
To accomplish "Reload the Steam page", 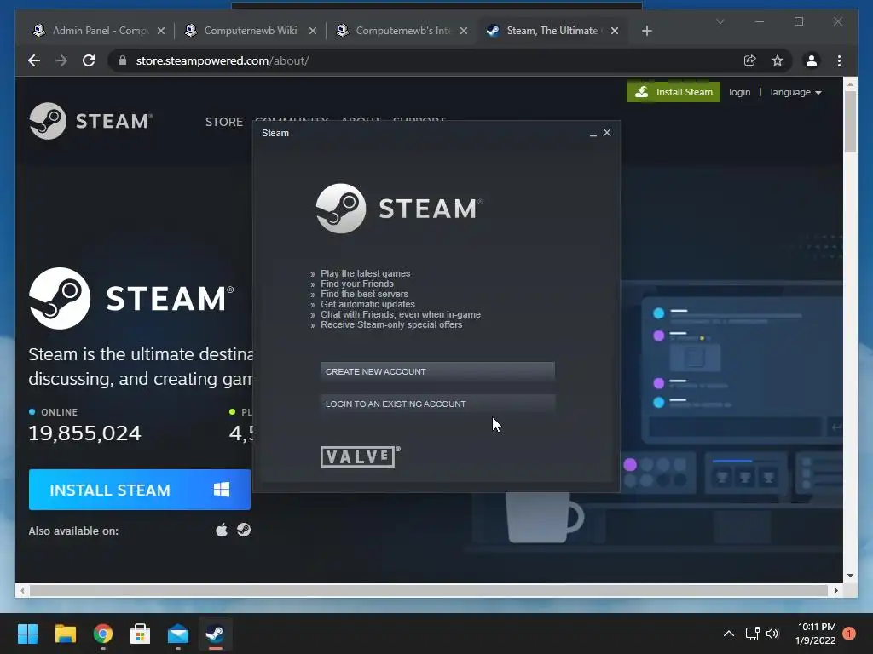I will point(89,60).
